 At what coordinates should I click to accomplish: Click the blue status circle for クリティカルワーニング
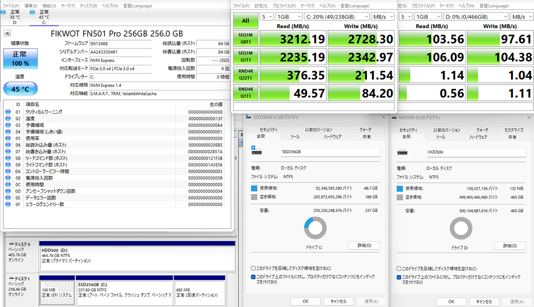8,112
